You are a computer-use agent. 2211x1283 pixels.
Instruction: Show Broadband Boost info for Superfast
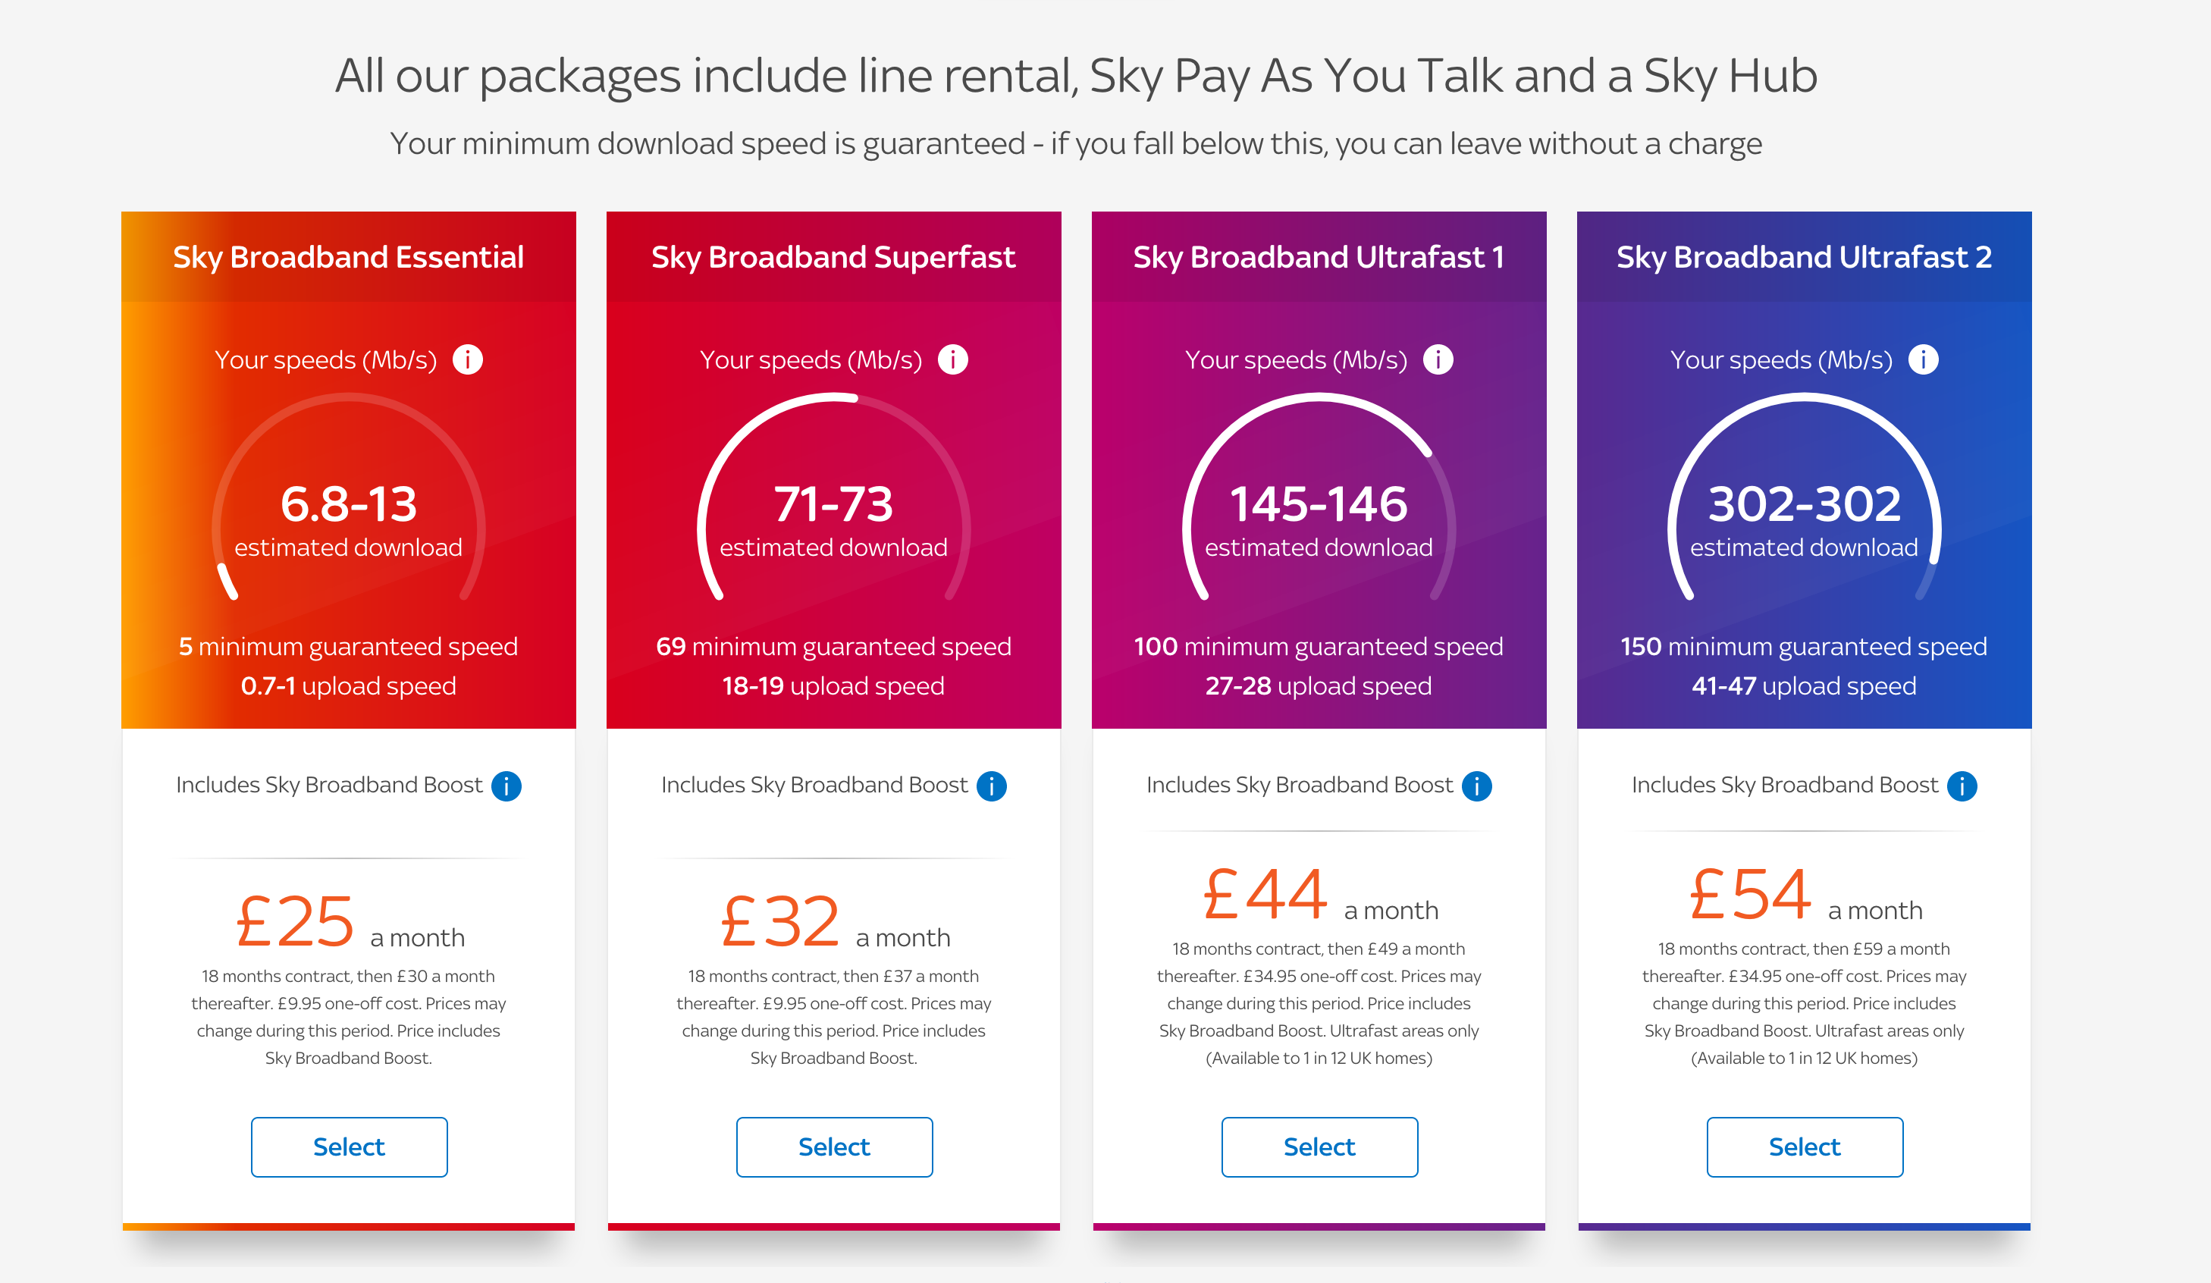point(992,786)
